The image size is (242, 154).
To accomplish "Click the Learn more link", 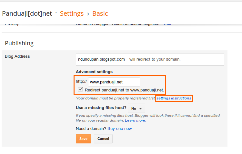I will pos(135,120).
